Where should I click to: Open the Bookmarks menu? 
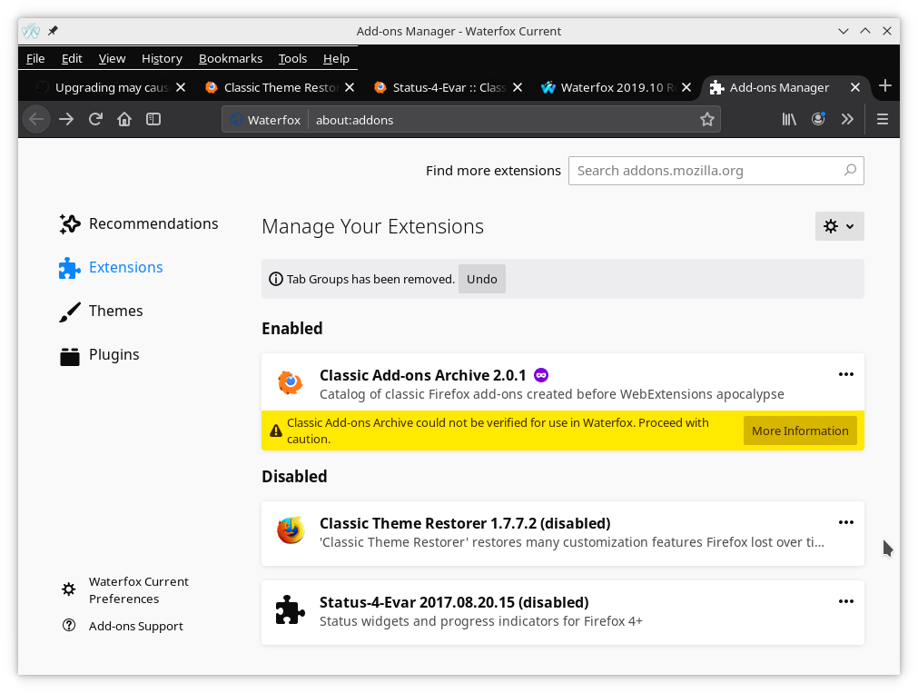tap(230, 58)
